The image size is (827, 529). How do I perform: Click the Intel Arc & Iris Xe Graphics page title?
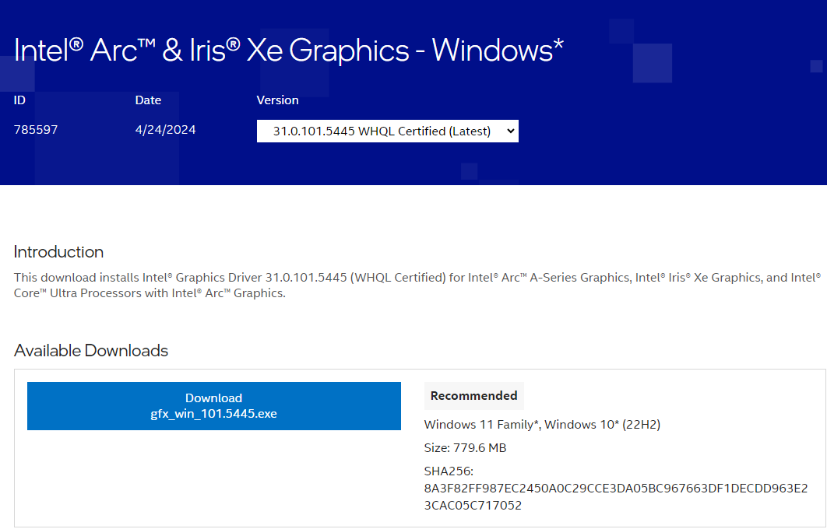point(289,51)
